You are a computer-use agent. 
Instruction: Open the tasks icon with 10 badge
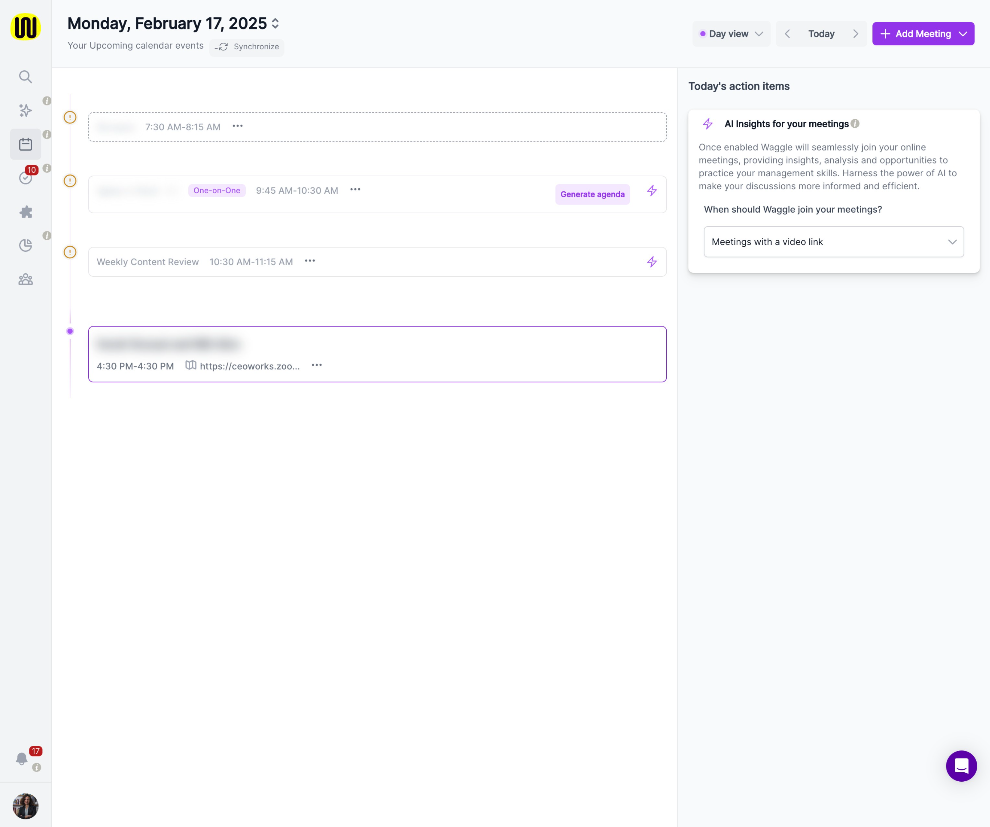(25, 178)
